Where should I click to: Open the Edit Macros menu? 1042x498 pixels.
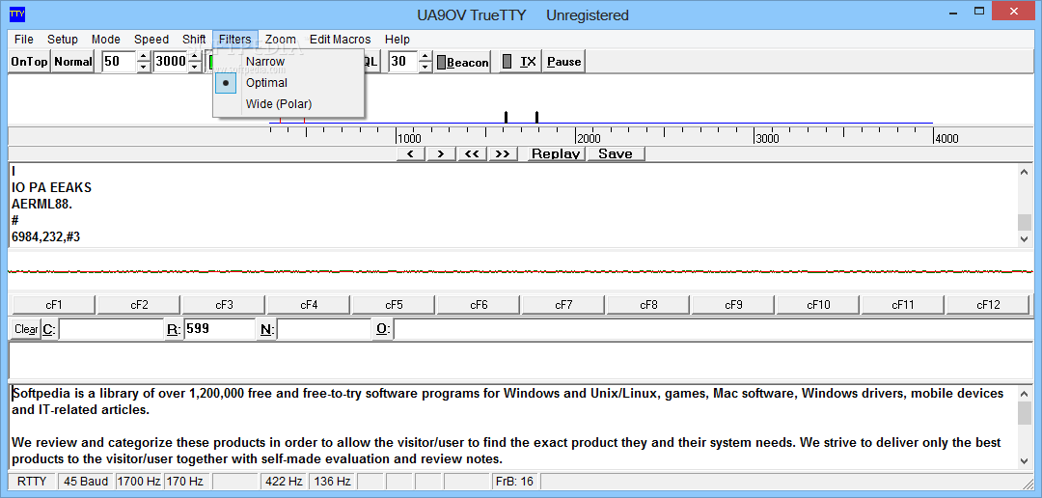pyautogui.click(x=341, y=40)
